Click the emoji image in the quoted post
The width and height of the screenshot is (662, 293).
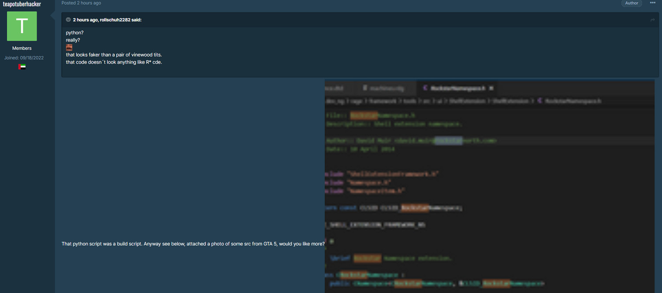tap(69, 47)
